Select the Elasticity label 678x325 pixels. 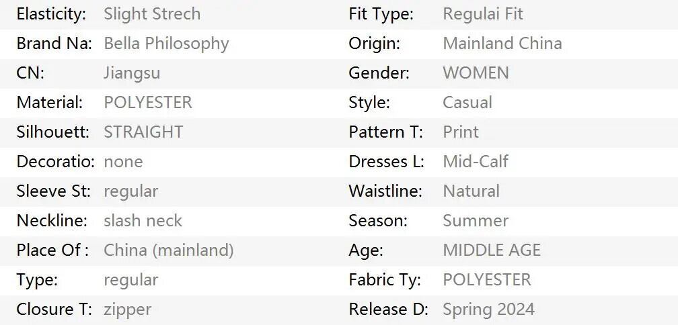(51, 14)
